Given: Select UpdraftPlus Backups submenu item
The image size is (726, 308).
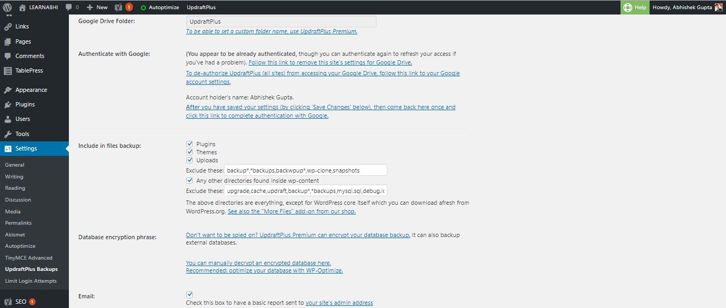Looking at the screenshot, I should 31,269.
